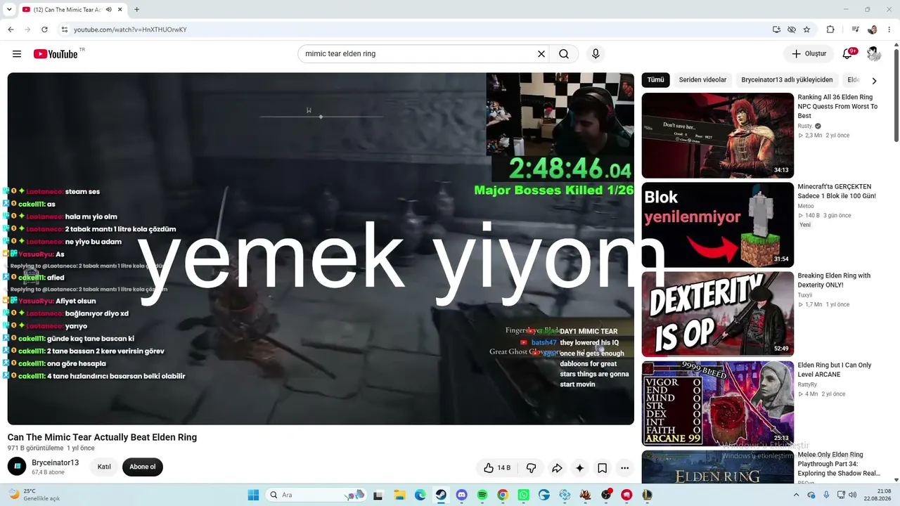Click the Katıl join button
The height and width of the screenshot is (506, 900).
pos(104,467)
